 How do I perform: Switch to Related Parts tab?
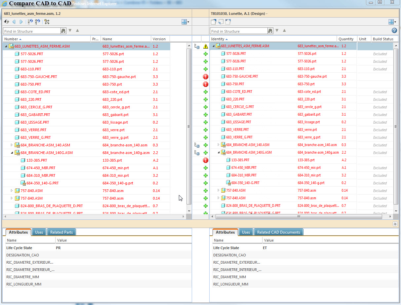point(61,232)
